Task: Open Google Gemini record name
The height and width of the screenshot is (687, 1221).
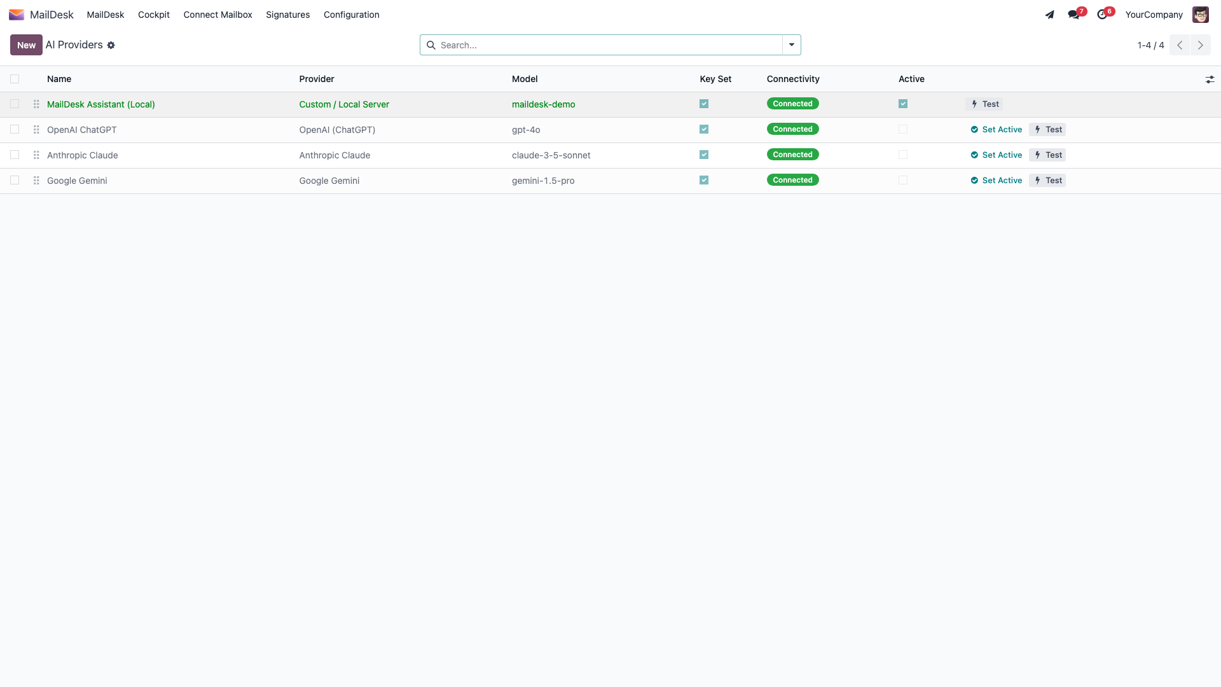Action: (77, 181)
